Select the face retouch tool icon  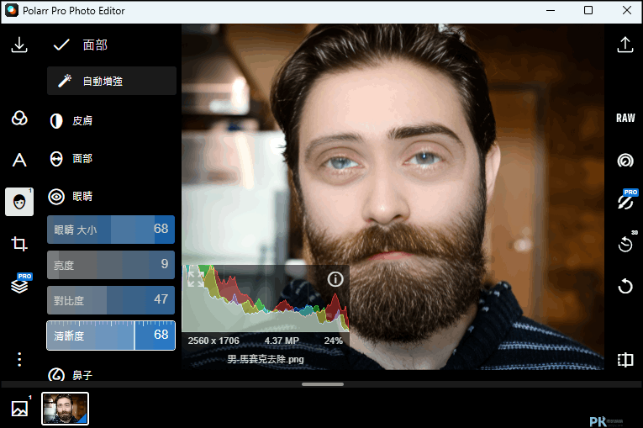click(x=19, y=202)
